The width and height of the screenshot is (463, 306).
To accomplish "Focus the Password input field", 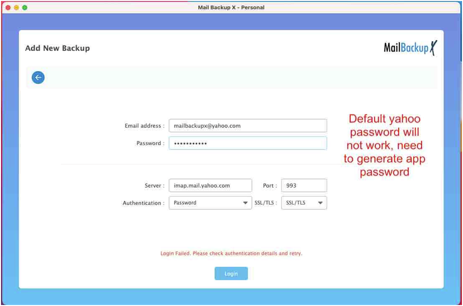I will click(x=248, y=143).
